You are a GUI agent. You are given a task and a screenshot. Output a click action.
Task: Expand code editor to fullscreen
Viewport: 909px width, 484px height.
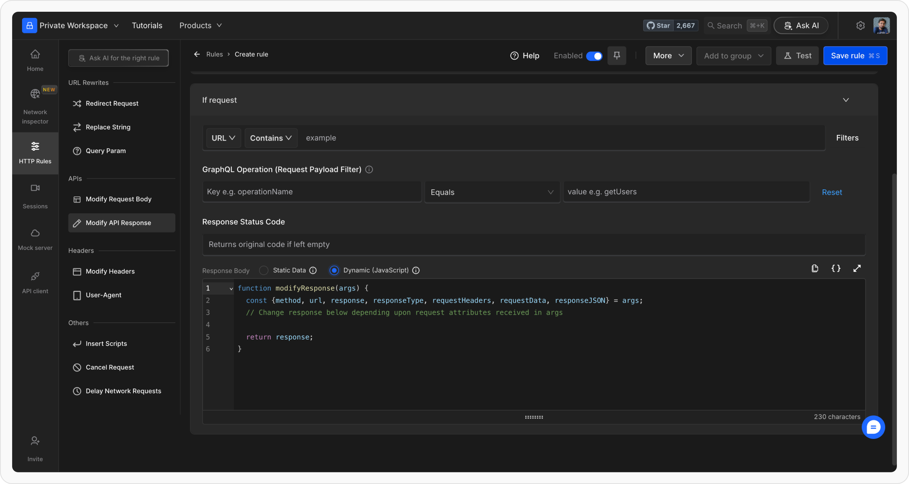[857, 269]
